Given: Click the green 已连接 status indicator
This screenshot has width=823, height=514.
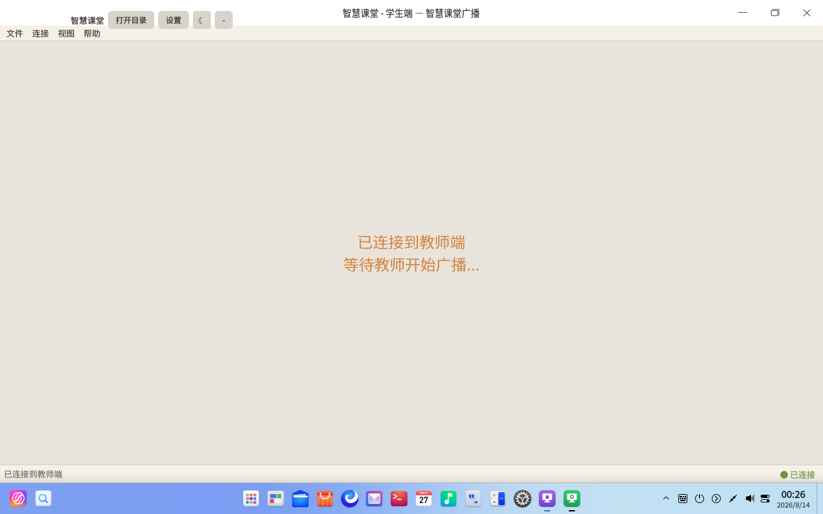Looking at the screenshot, I should 797,475.
